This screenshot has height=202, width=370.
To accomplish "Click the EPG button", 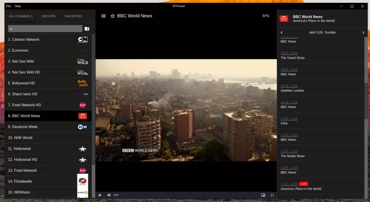I will [x=266, y=16].
